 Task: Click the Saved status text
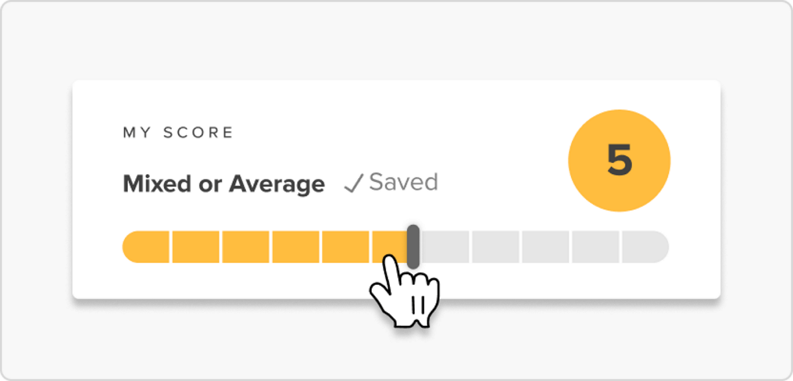(x=403, y=182)
